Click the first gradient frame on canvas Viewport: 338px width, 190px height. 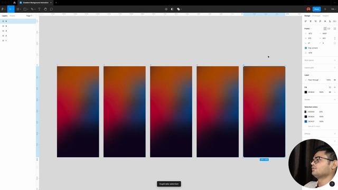[78, 111]
